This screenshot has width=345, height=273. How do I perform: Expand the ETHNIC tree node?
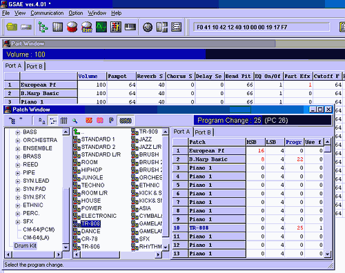coord(18,205)
